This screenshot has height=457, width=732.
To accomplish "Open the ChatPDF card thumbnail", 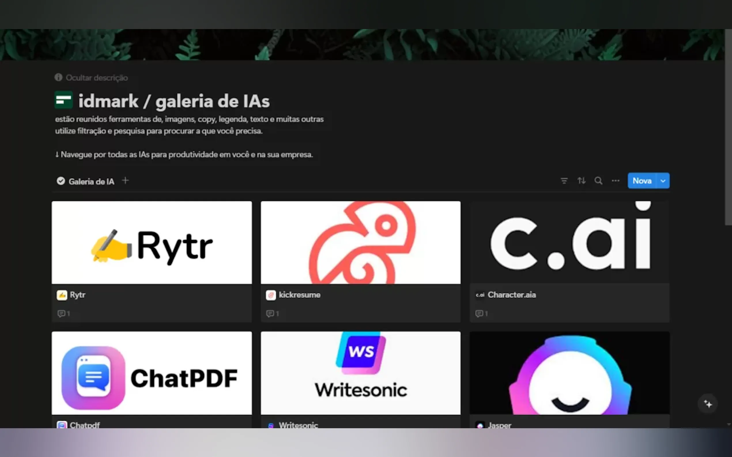I will (152, 373).
